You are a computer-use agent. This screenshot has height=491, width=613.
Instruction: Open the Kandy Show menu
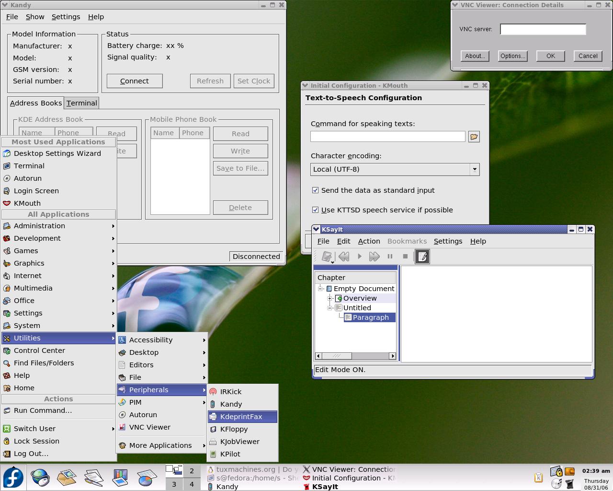click(x=35, y=17)
